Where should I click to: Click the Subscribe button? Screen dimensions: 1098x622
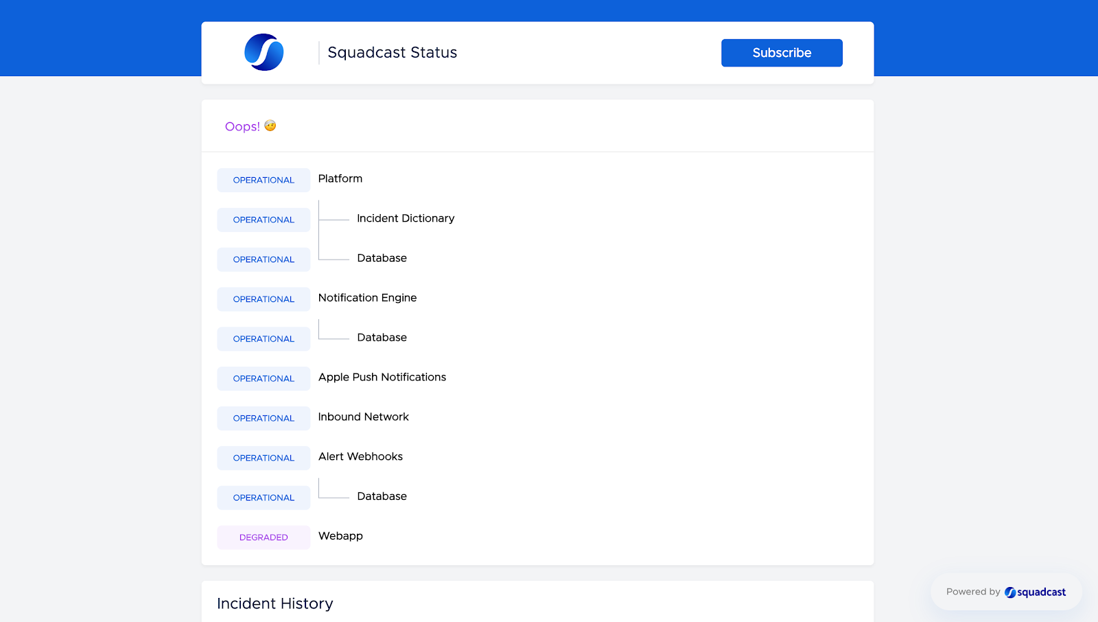click(782, 53)
